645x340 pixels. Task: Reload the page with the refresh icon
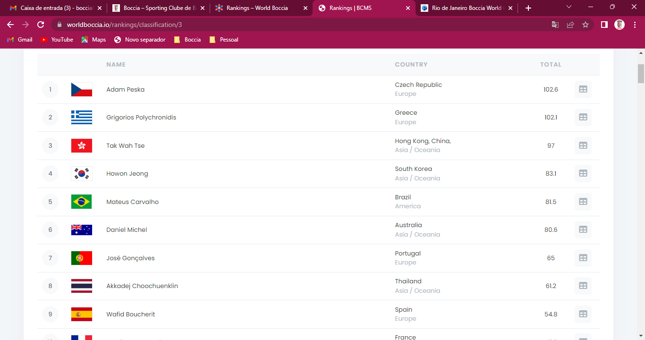(x=41, y=25)
